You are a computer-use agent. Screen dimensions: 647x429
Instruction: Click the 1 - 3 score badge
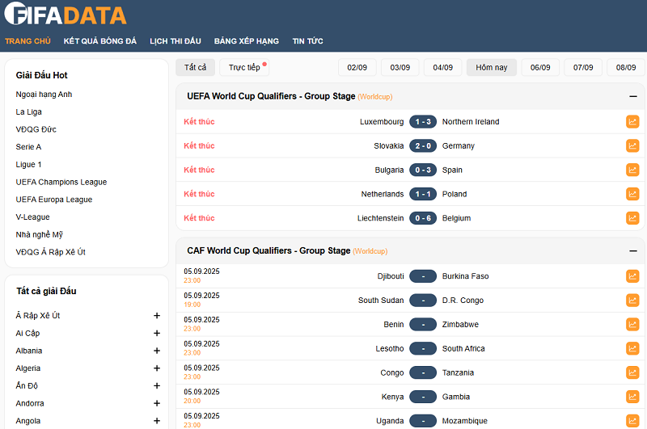tap(423, 121)
